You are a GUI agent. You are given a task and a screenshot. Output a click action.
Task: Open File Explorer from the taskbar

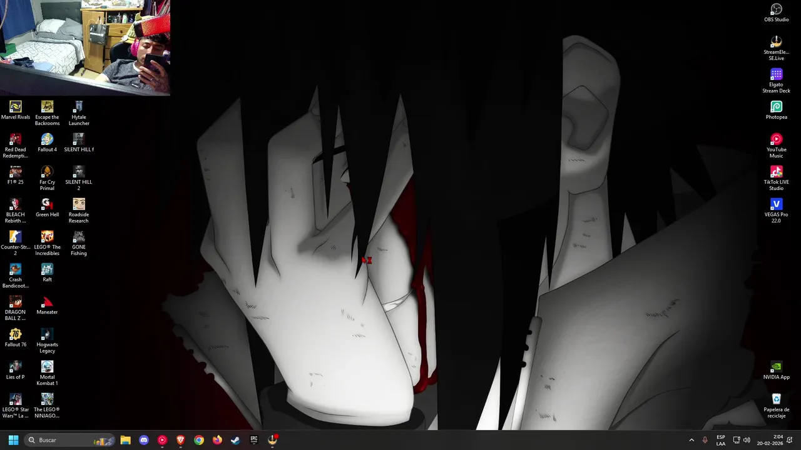(125, 440)
